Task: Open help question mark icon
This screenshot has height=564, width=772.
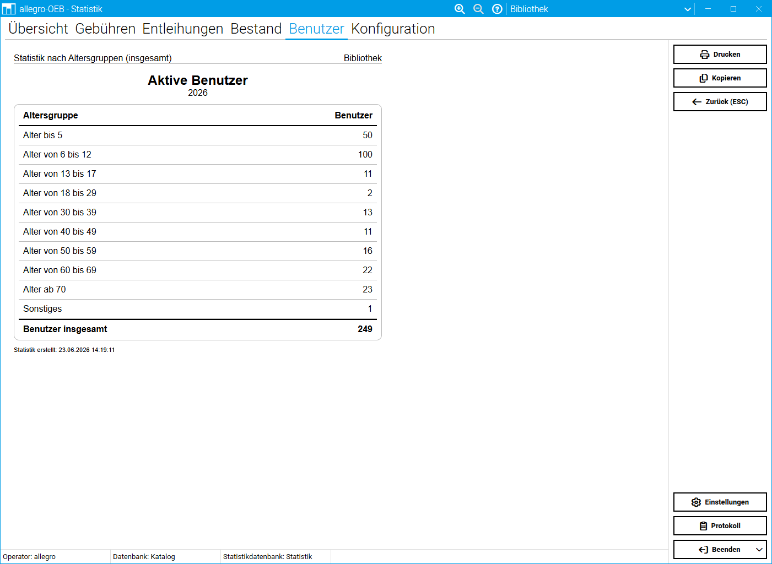Action: [497, 9]
